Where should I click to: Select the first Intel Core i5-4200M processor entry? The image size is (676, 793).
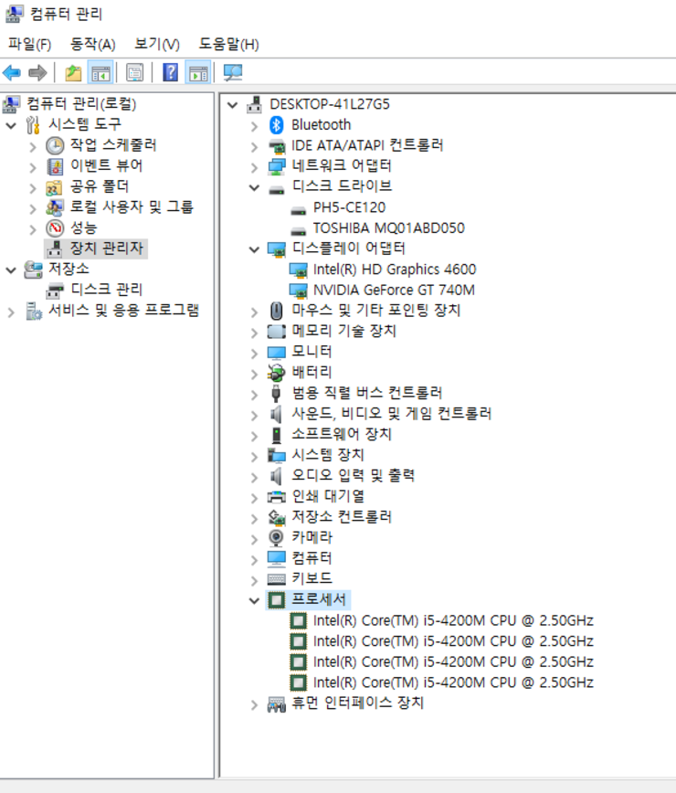[x=453, y=620]
